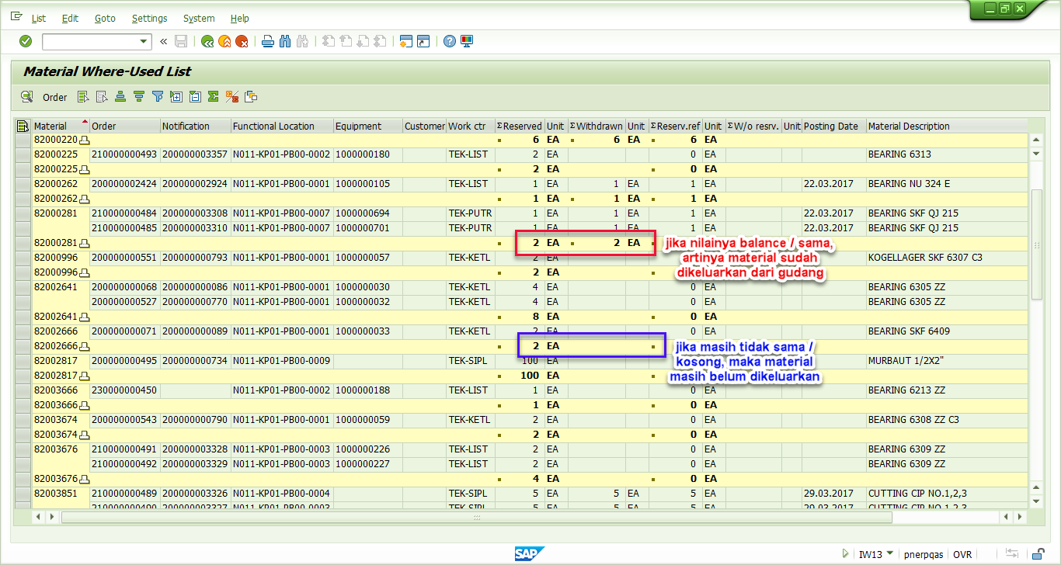Go to previous page icon

[x=346, y=41]
